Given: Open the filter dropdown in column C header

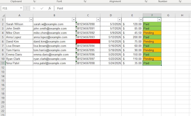Looking at the screenshot, I should [x=98, y=20].
